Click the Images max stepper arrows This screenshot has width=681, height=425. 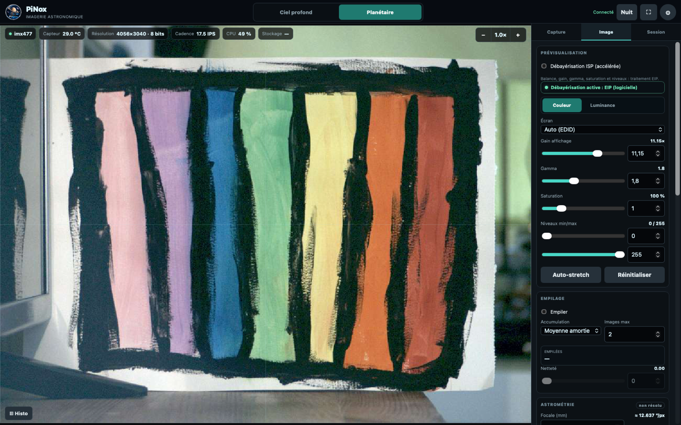(x=658, y=334)
